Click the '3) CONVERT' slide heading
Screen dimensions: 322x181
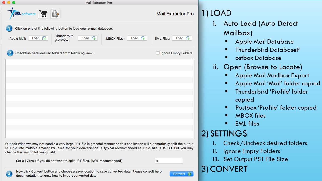click(224, 169)
